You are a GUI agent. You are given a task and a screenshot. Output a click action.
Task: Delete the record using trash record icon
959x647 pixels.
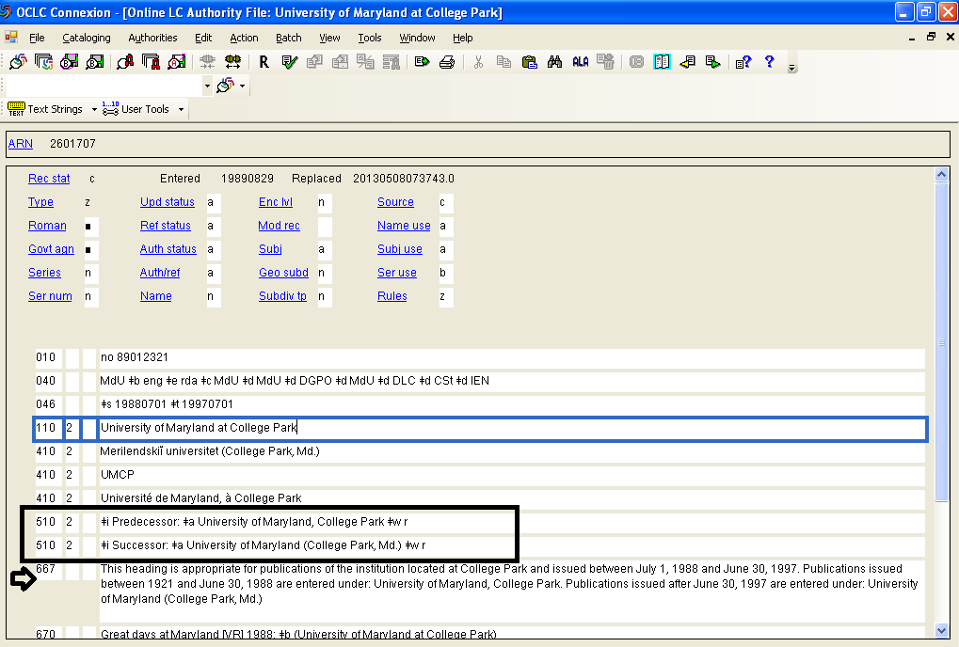606,62
